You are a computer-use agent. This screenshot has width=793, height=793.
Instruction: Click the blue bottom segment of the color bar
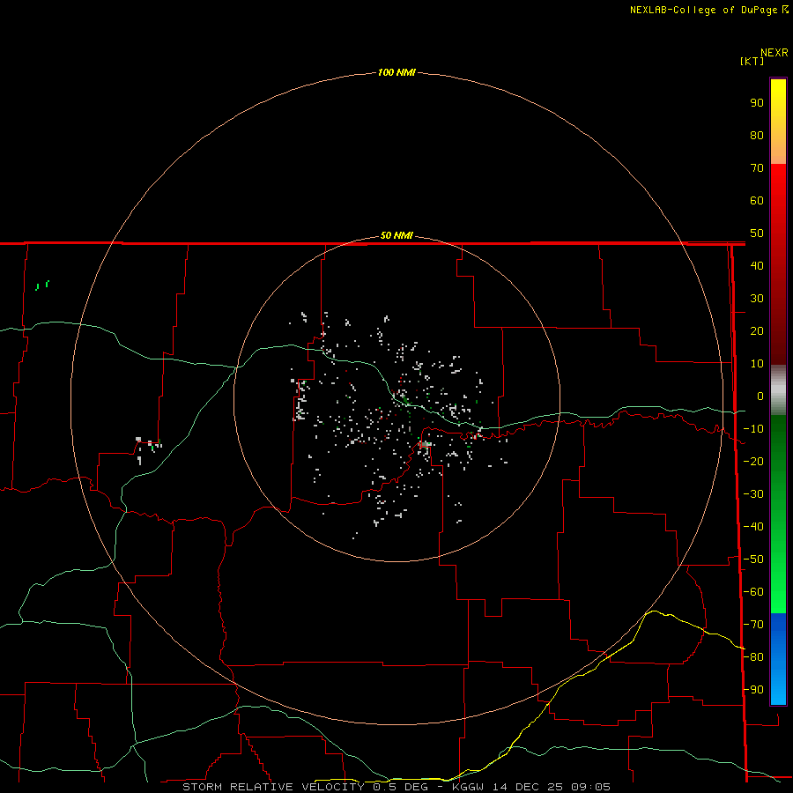778,659
